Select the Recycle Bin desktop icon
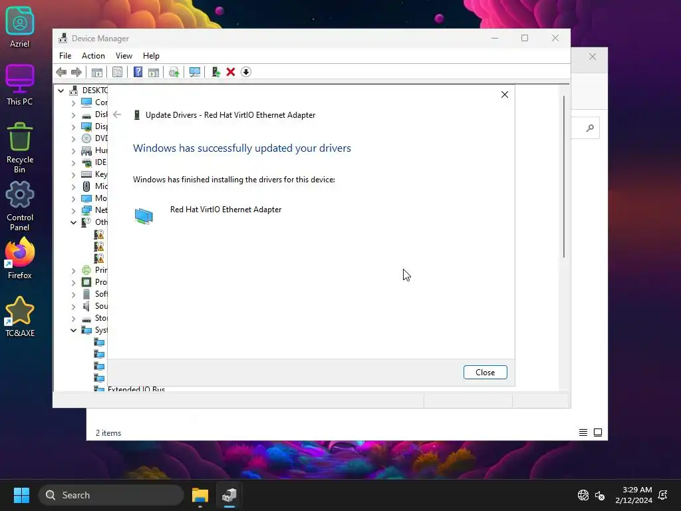 click(x=20, y=148)
